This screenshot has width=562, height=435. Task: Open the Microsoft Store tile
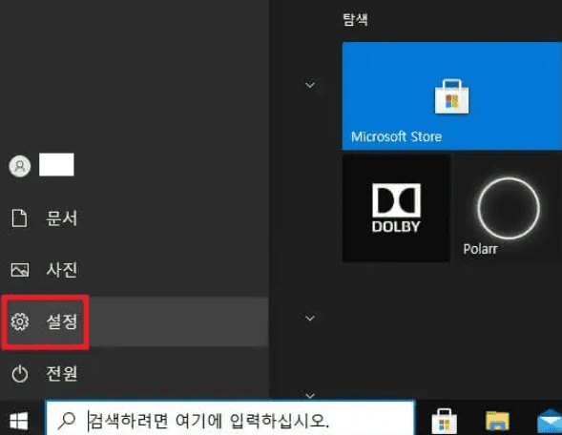451,95
